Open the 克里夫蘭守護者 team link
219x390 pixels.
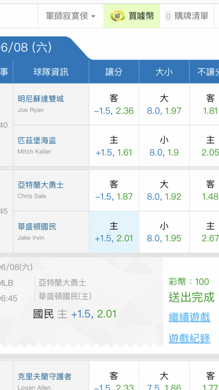coord(44,377)
